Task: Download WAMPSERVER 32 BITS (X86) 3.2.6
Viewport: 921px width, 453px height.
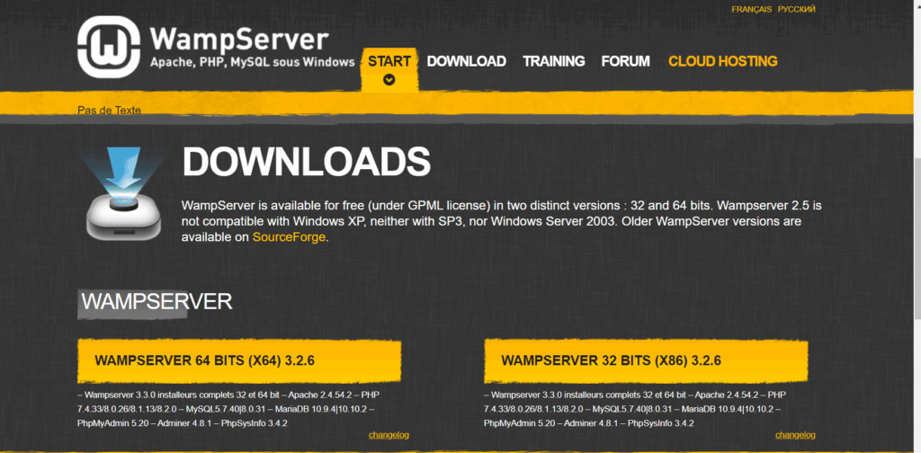Action: (646, 360)
